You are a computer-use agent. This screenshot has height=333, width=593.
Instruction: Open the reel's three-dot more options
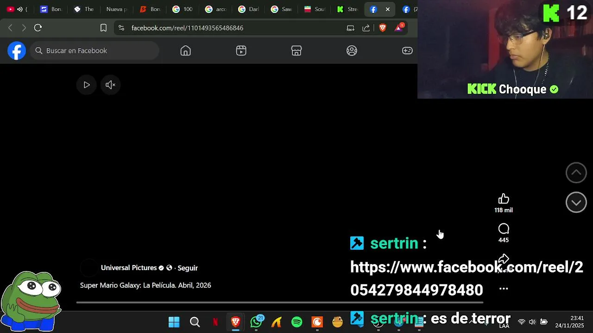504,289
